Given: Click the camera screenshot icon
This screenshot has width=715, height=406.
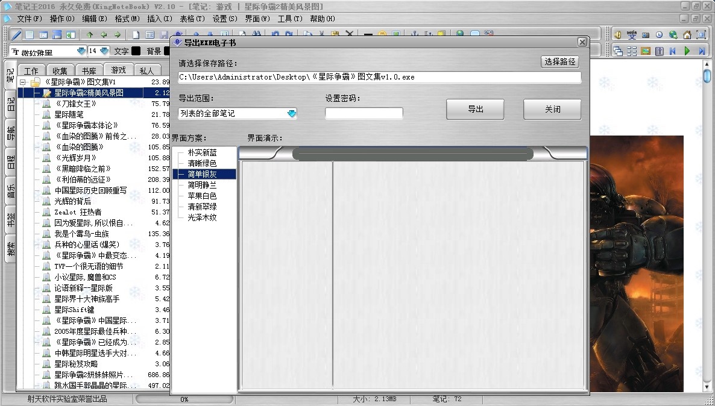Looking at the screenshot, I should click(645, 34).
